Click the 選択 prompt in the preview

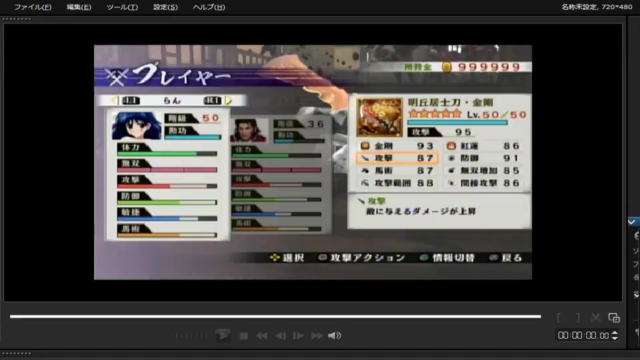287,257
